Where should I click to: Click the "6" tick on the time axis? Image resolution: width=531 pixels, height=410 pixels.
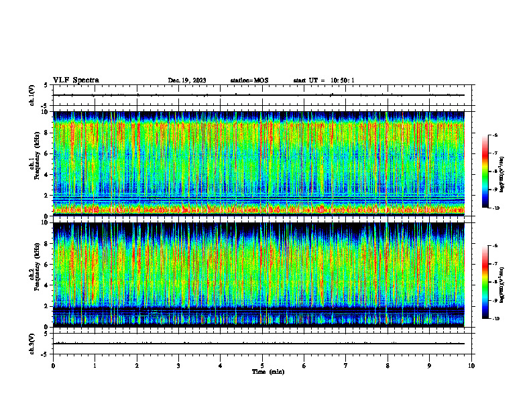[x=304, y=366]
